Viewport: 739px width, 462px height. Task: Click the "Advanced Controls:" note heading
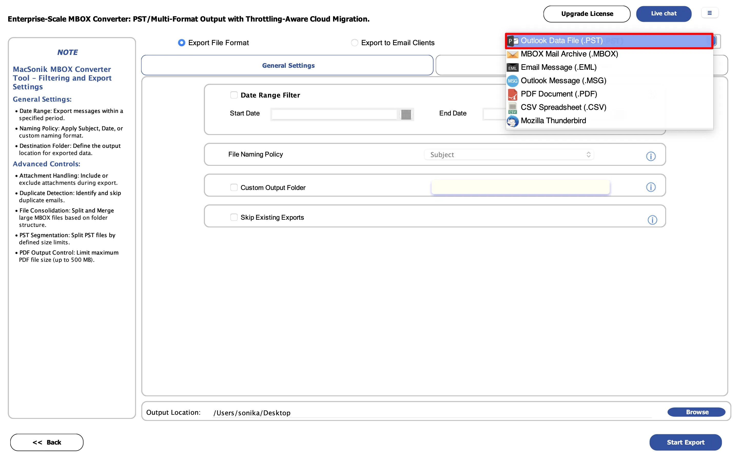(x=46, y=164)
